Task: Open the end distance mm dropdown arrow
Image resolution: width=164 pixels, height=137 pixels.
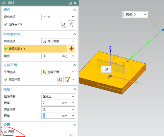Action: (x=73, y=116)
